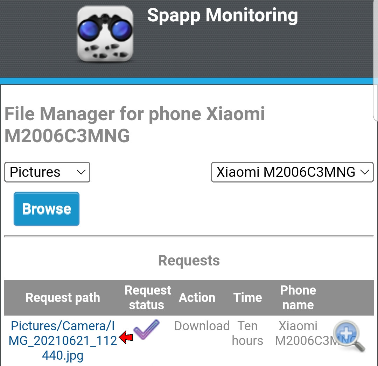Open the IMG_20210621_112440.jpg file link
The image size is (378, 366).
[x=63, y=341]
